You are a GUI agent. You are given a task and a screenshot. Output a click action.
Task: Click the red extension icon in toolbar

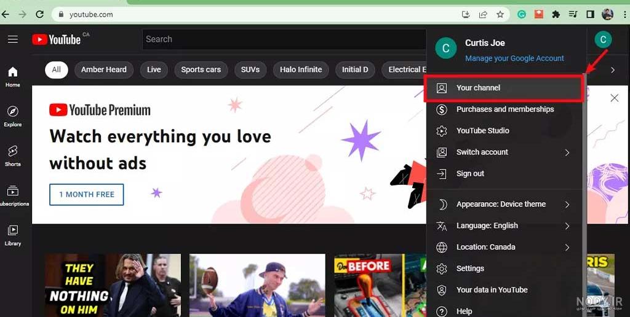point(539,15)
